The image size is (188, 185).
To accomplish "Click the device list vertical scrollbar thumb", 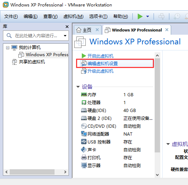I will point(157,105).
